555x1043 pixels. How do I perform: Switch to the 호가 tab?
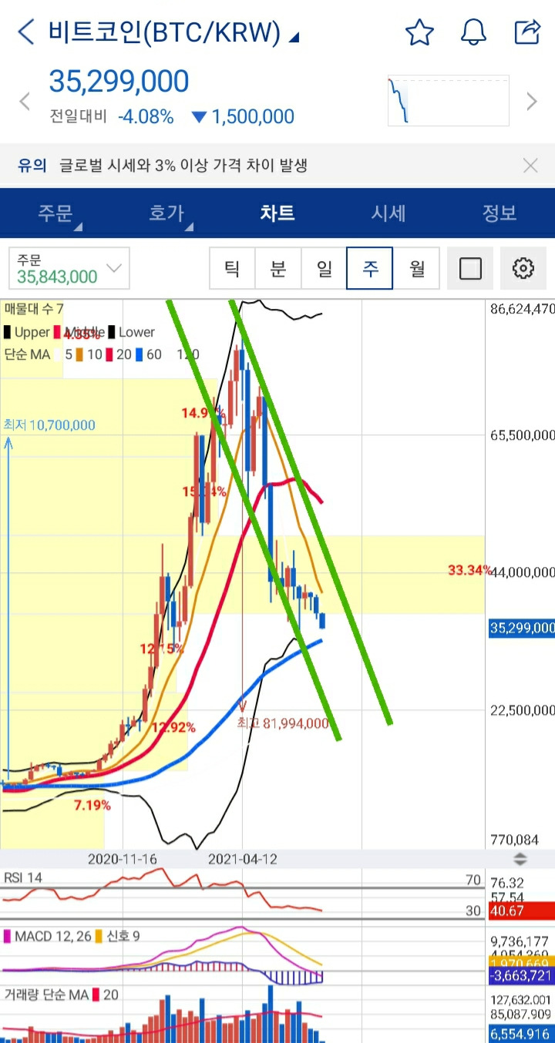pos(166,213)
